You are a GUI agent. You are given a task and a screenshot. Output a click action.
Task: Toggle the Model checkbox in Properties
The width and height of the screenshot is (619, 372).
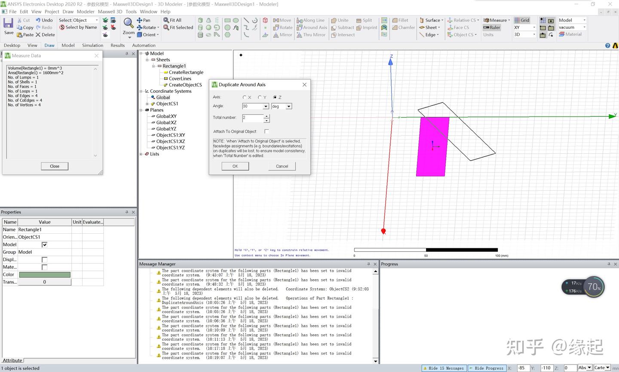click(44, 244)
